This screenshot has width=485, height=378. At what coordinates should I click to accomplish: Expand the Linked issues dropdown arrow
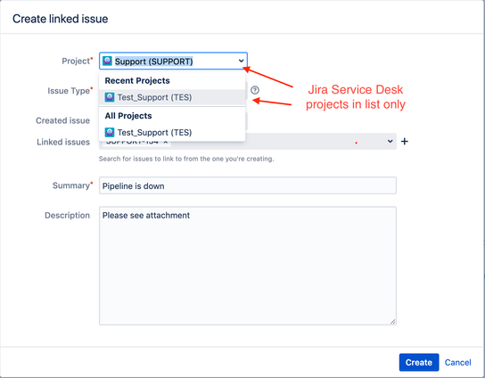tap(390, 142)
